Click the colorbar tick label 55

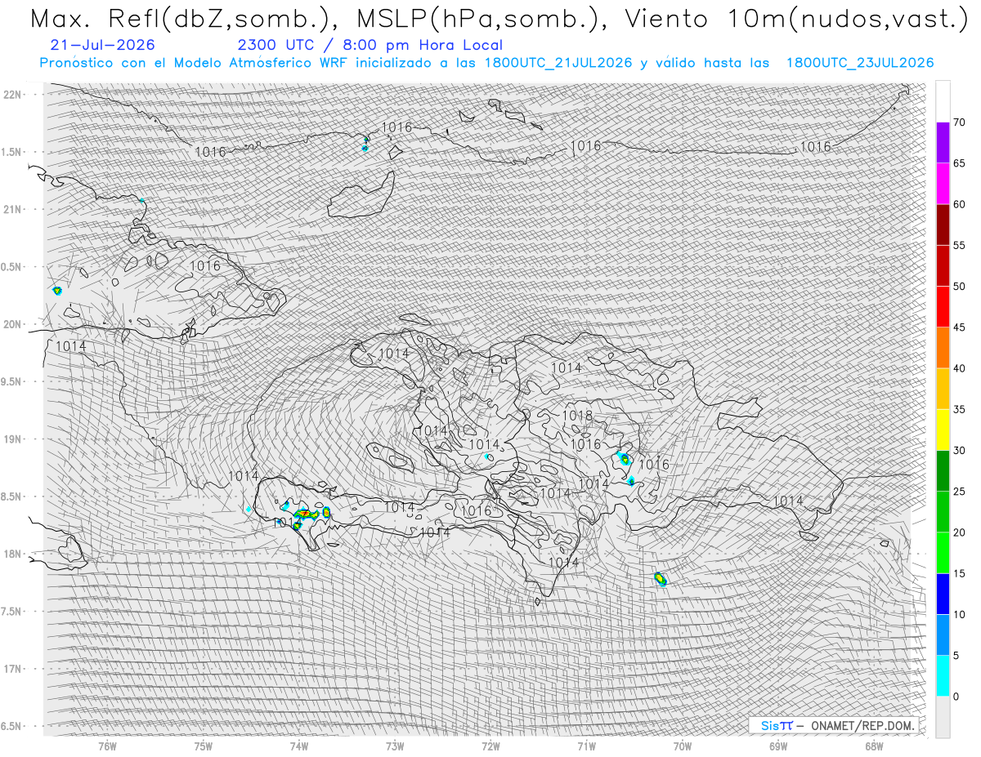point(959,246)
